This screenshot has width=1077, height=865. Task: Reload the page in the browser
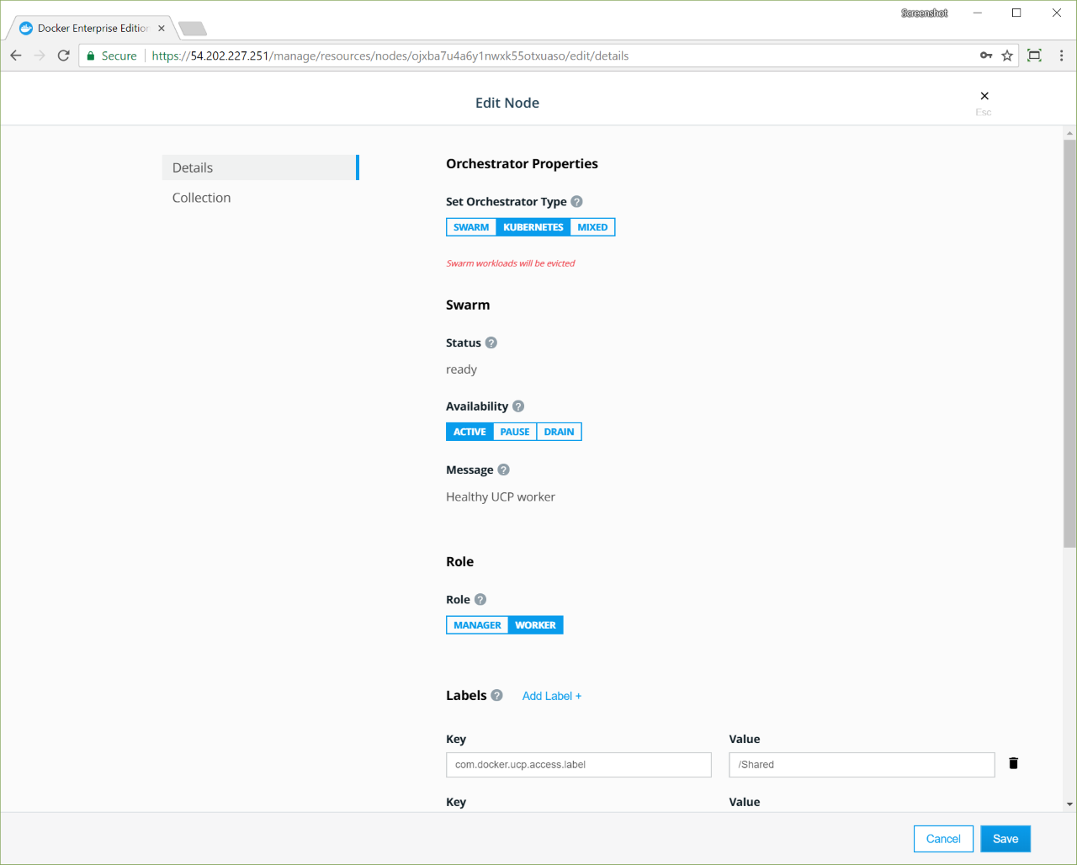63,56
